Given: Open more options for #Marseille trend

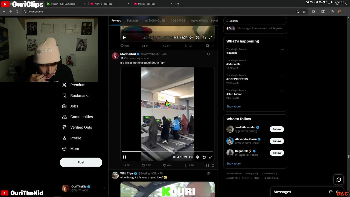Looking at the screenshot, I should click(282, 61).
